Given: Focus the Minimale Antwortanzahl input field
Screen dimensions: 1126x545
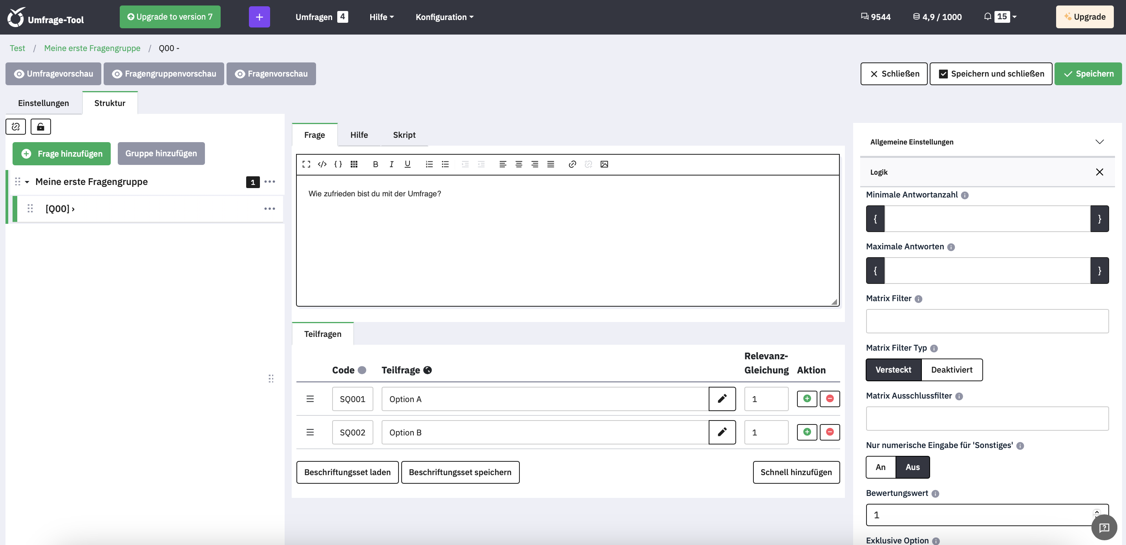Looking at the screenshot, I should [x=987, y=219].
